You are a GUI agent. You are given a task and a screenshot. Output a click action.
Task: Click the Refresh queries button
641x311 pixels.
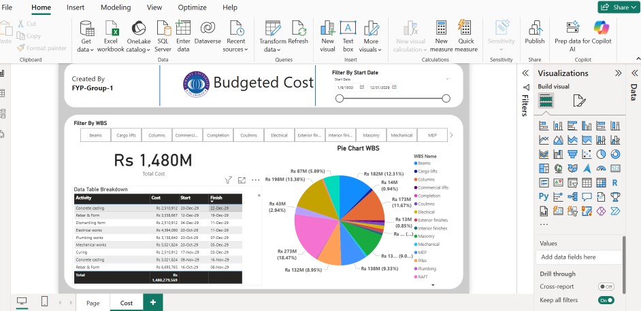coord(298,33)
